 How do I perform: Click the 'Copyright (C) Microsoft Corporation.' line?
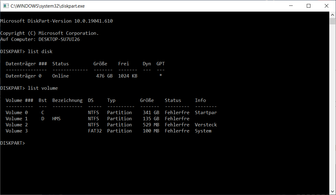49,33
